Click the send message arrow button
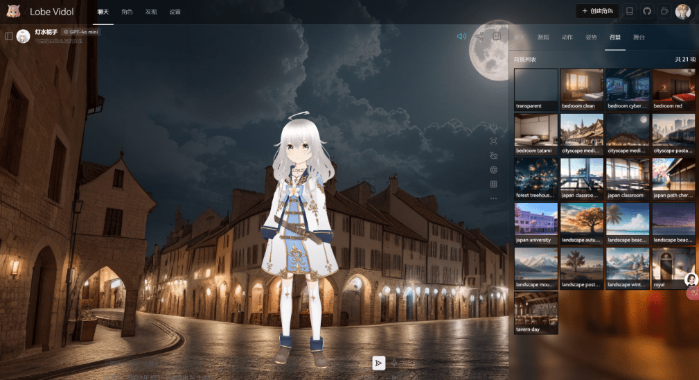The height and width of the screenshot is (380, 699). pyautogui.click(x=378, y=363)
